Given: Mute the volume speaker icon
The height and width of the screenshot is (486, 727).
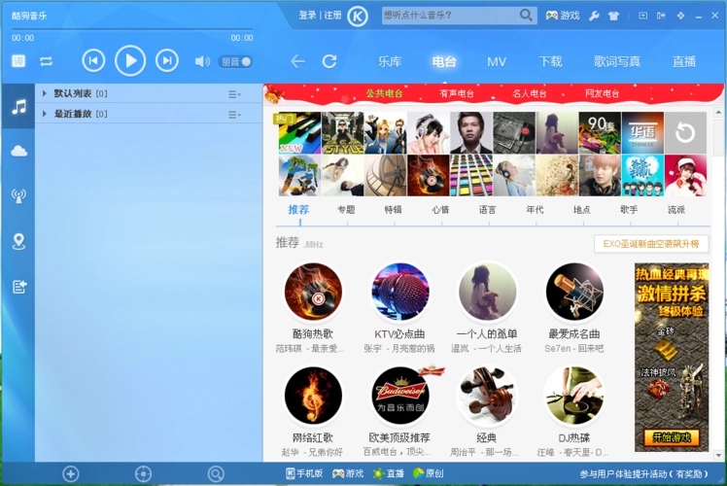Looking at the screenshot, I should 202,61.
